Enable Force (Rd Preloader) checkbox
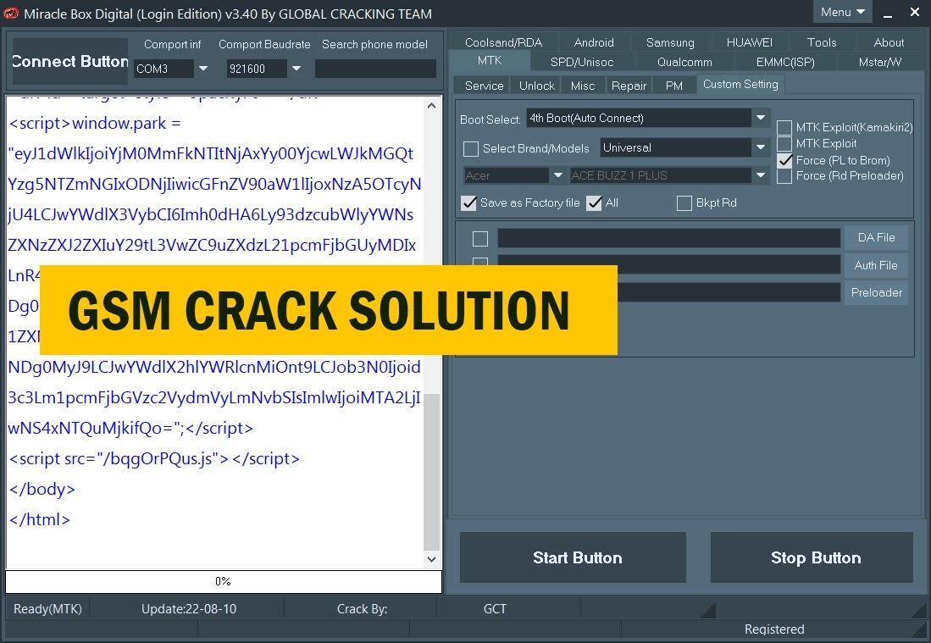 (784, 175)
